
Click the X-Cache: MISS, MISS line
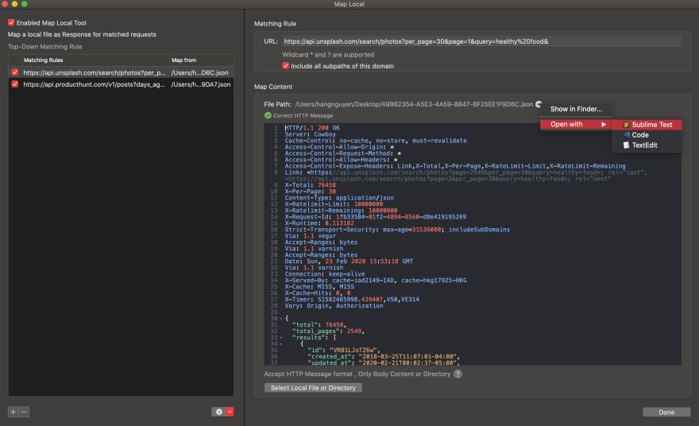(319, 286)
